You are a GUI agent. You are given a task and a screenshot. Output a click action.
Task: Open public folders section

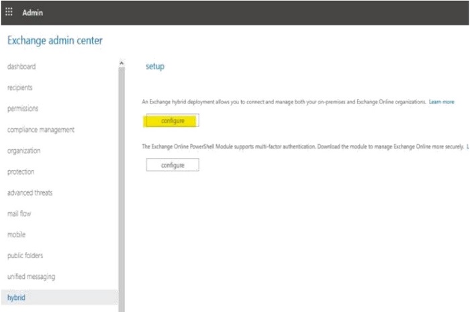tap(26, 256)
